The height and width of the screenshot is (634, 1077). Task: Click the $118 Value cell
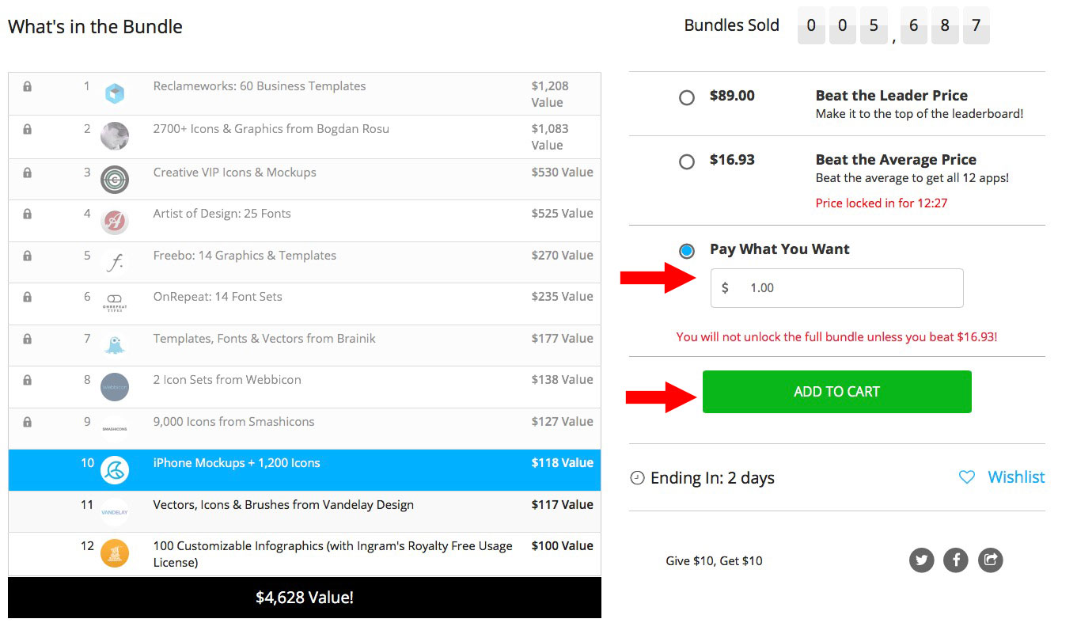point(563,463)
